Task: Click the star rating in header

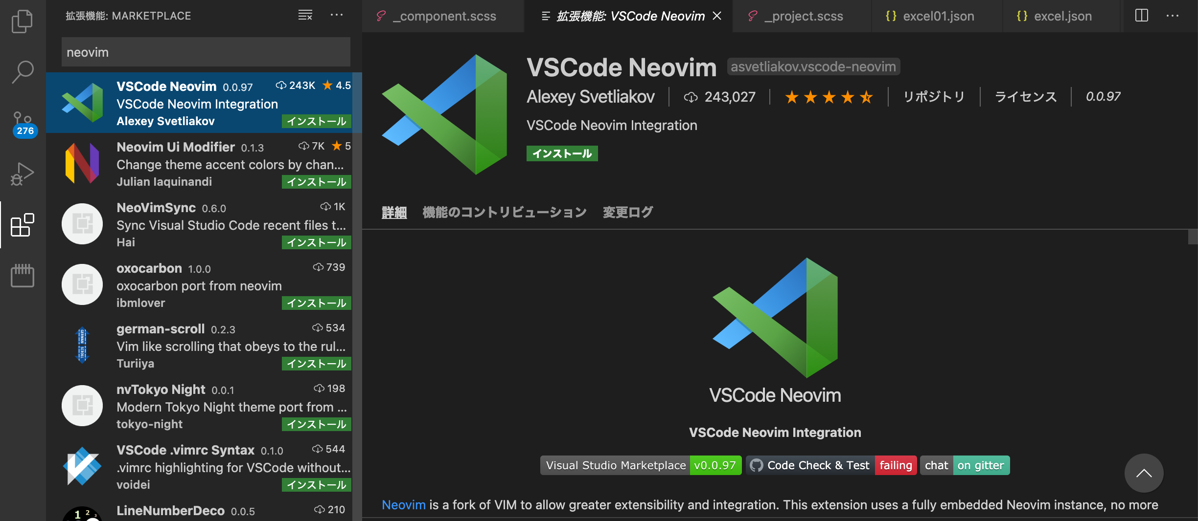Action: [x=829, y=97]
